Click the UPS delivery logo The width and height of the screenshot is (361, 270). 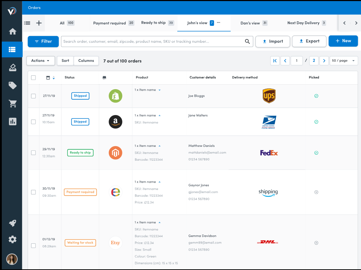tap(269, 96)
